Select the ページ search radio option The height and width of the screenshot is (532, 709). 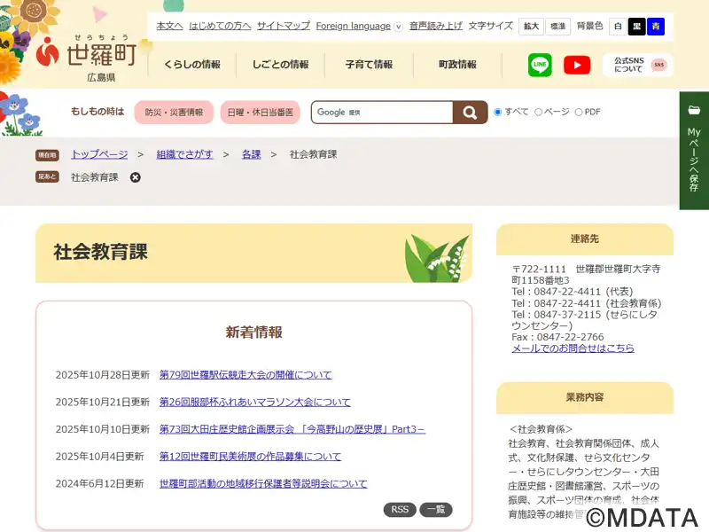[x=539, y=113]
